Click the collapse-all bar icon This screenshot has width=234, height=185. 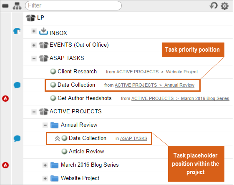click(5, 6)
